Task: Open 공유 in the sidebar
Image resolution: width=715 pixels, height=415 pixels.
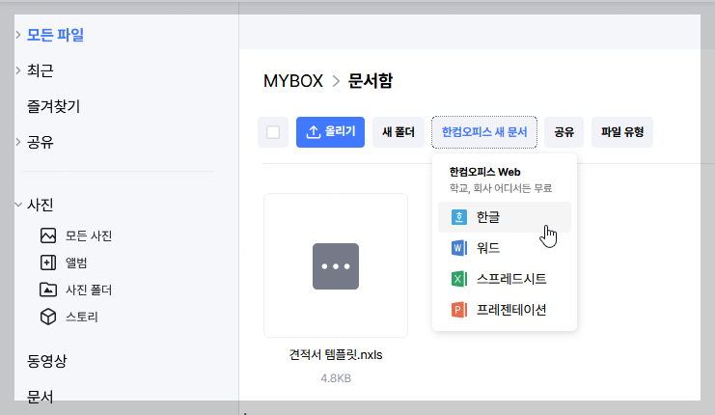Action: (41, 142)
